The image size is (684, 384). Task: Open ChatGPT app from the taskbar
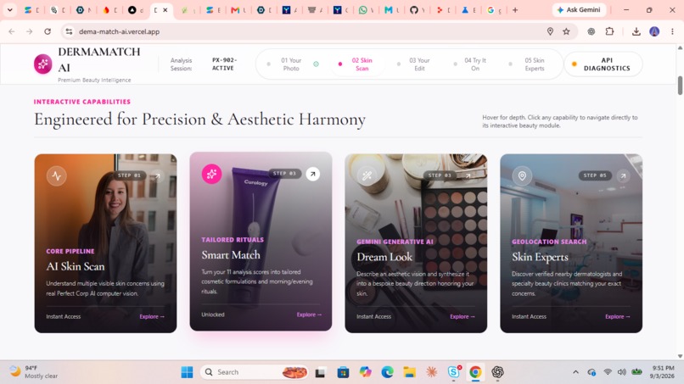pos(497,372)
